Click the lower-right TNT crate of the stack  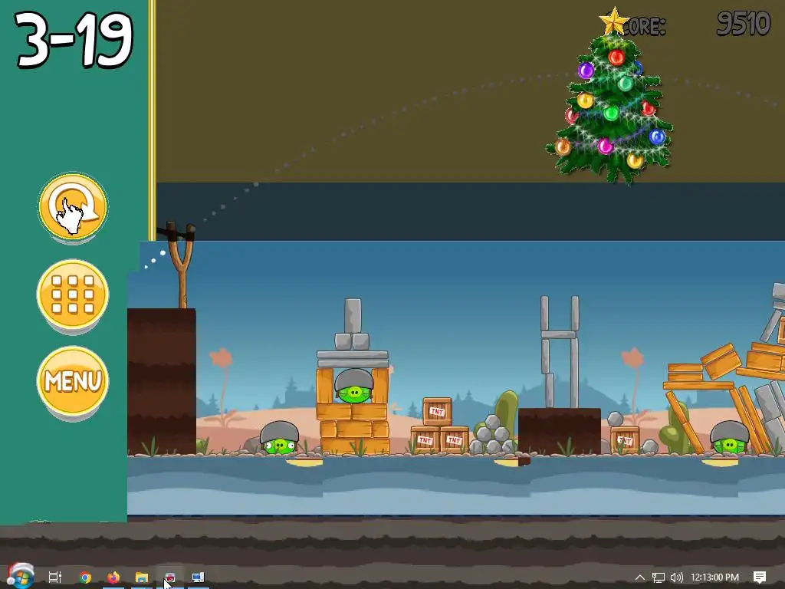pyautogui.click(x=455, y=439)
